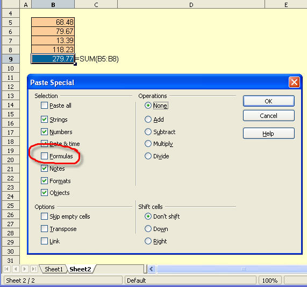Image resolution: width=307 pixels, height=287 pixels.
Task: Check the Paste all checkbox
Action: tap(44, 106)
